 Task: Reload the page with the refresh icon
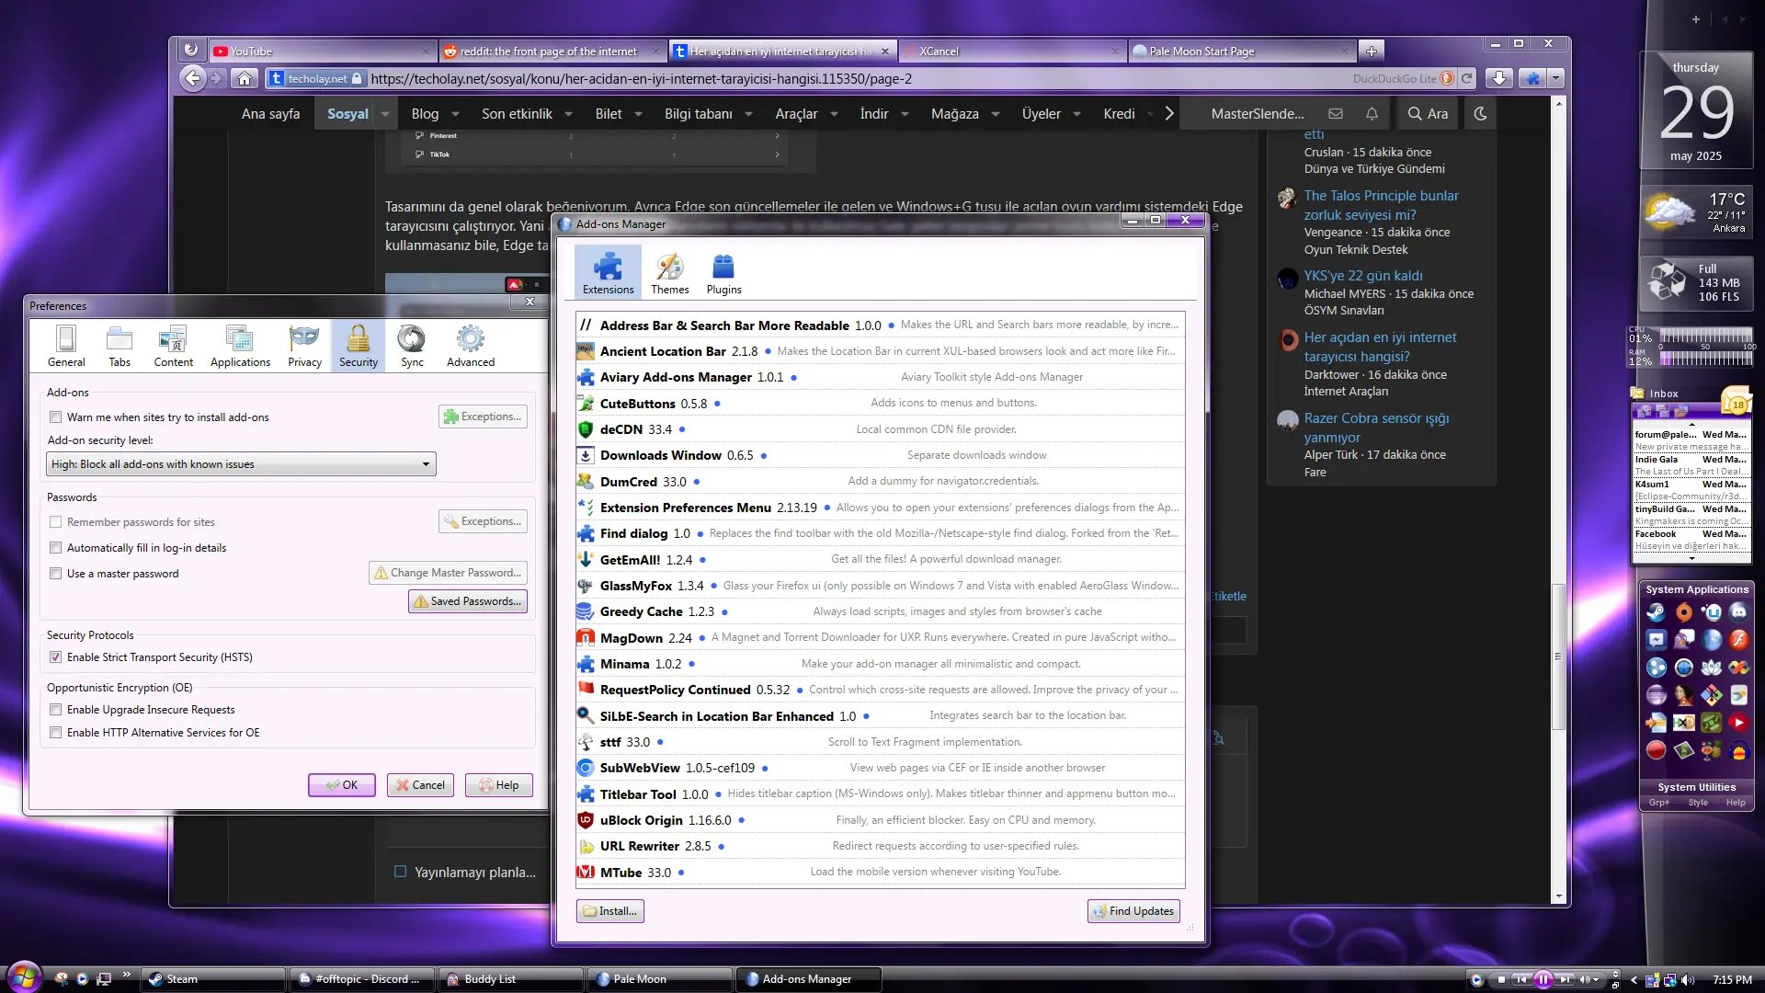tap(1467, 78)
